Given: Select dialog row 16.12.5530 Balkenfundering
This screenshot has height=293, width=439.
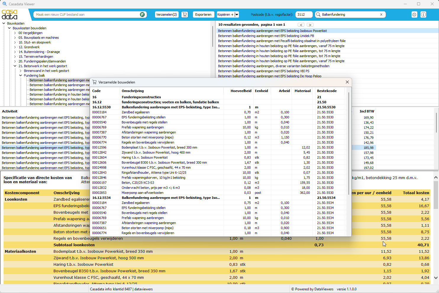Looking at the screenshot, I should click(x=218, y=107).
